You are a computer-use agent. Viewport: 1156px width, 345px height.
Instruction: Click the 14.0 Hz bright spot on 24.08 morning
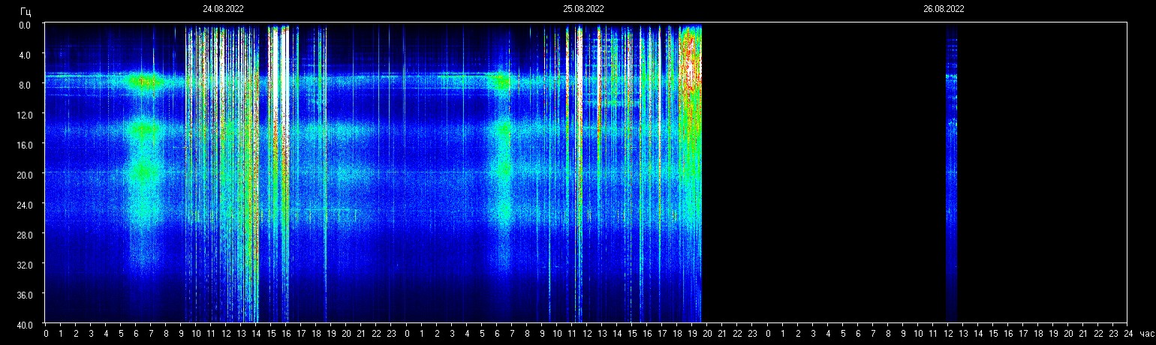click(143, 130)
